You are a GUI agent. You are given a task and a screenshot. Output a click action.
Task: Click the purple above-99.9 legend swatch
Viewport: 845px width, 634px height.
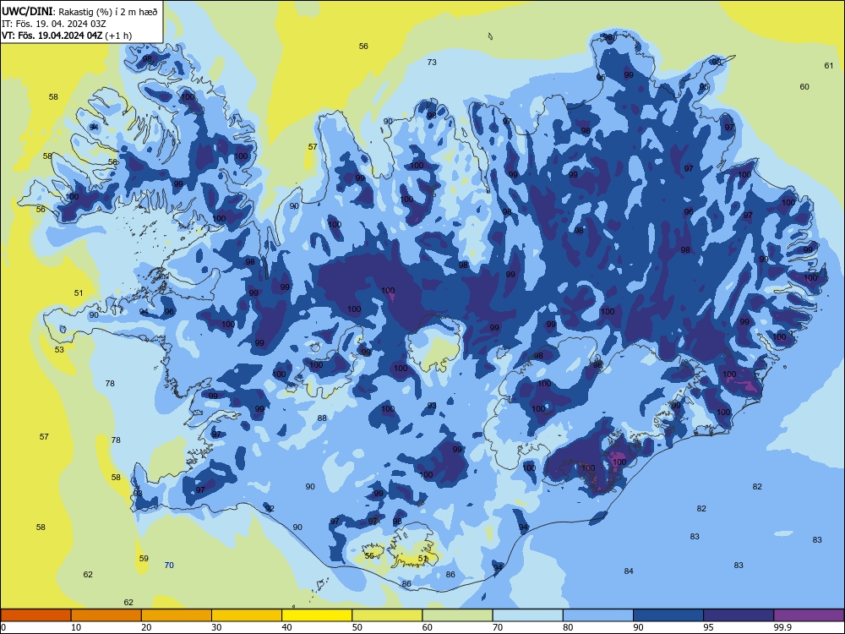(x=809, y=615)
